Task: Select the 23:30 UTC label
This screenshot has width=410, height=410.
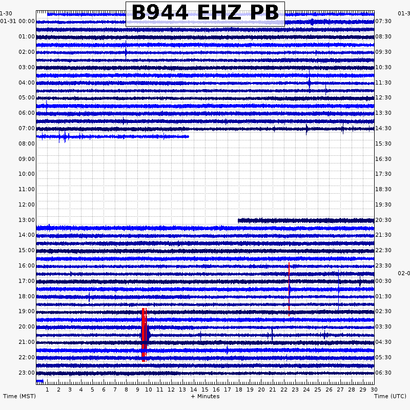Action: [x=383, y=265]
